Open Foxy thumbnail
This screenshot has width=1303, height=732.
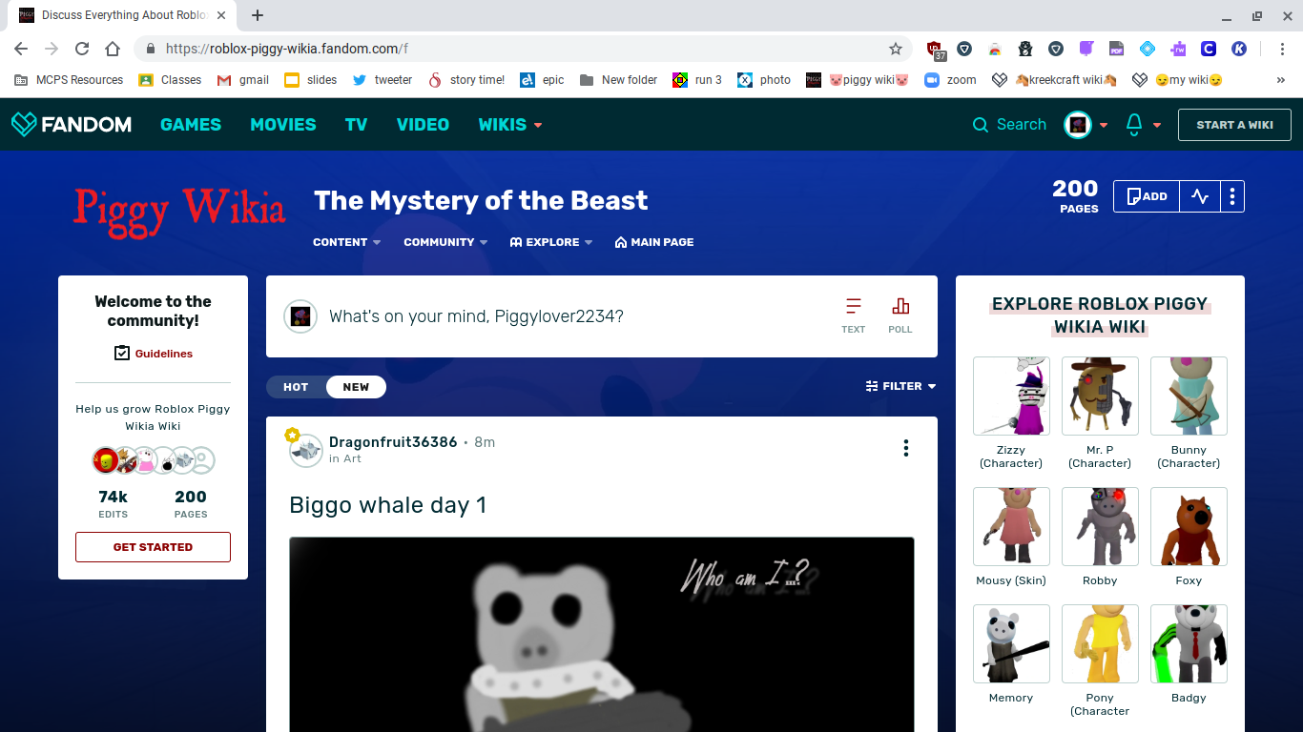[x=1189, y=526]
